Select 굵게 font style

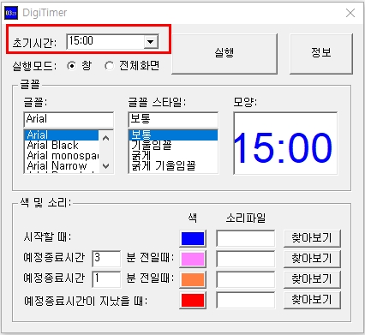click(174, 156)
